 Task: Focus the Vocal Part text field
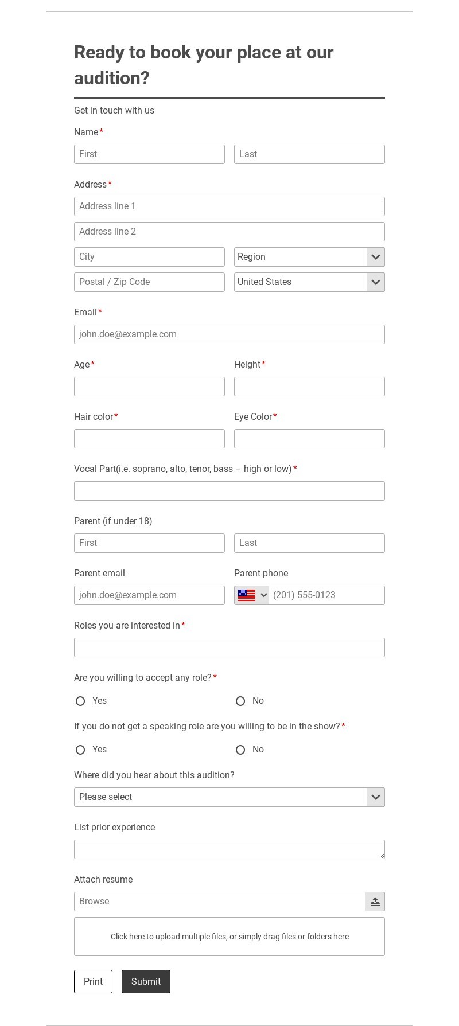(229, 491)
